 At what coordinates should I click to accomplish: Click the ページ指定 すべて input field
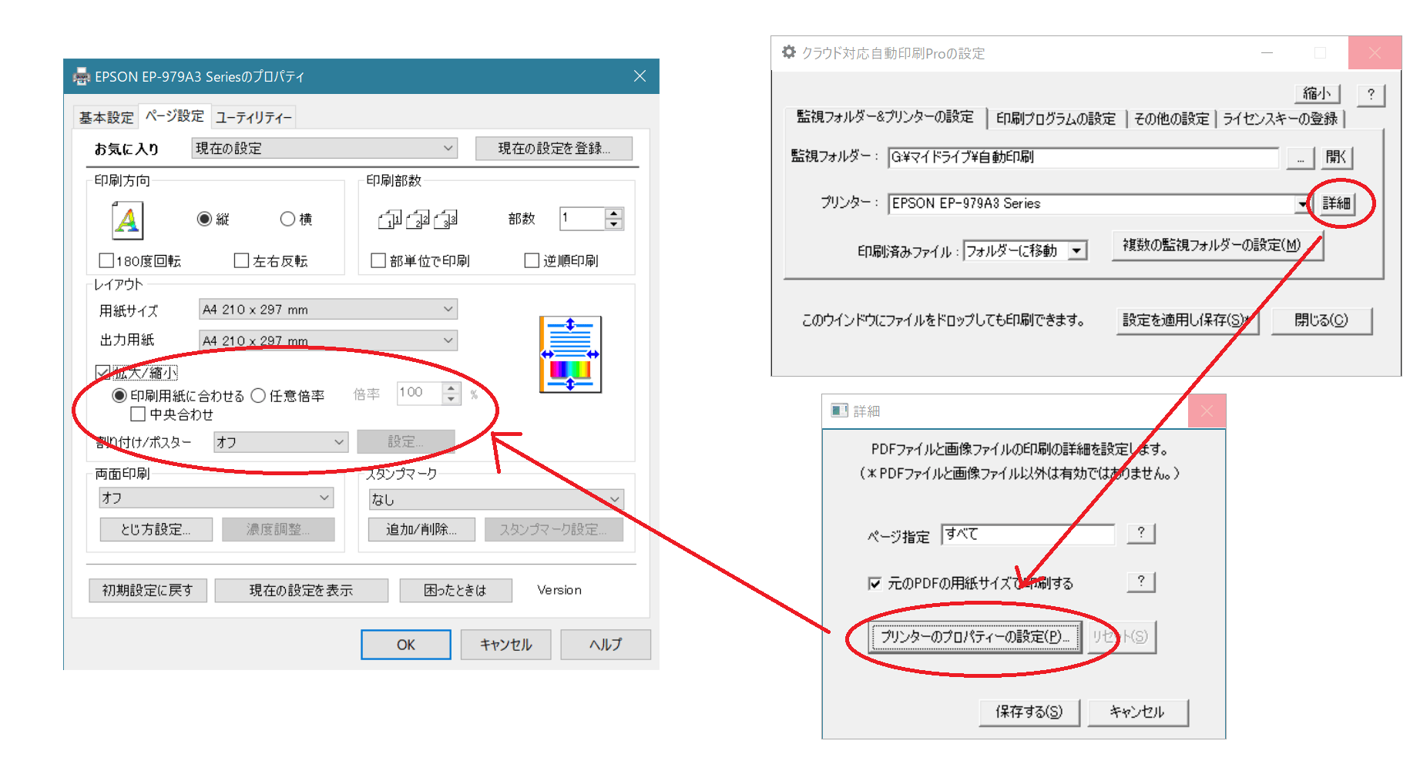tap(1028, 534)
